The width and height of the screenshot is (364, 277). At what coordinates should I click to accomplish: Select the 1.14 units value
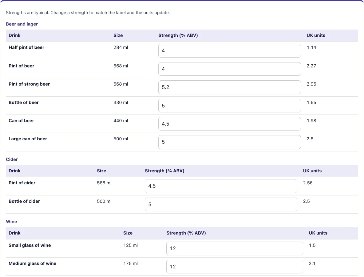coord(311,47)
